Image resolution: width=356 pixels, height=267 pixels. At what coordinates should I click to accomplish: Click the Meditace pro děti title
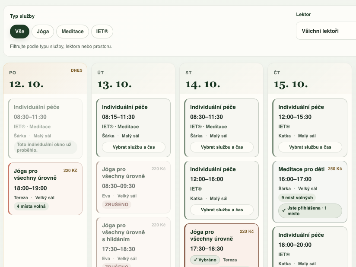[301, 169]
